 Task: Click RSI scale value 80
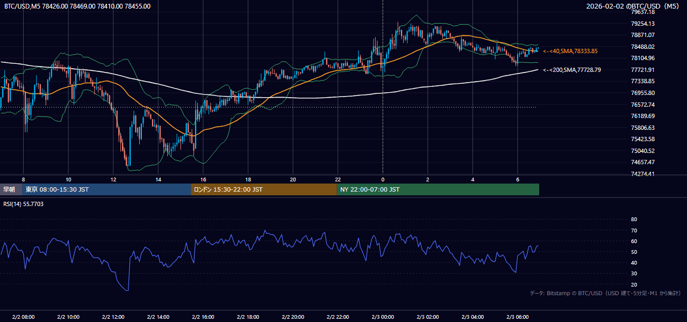(634, 219)
